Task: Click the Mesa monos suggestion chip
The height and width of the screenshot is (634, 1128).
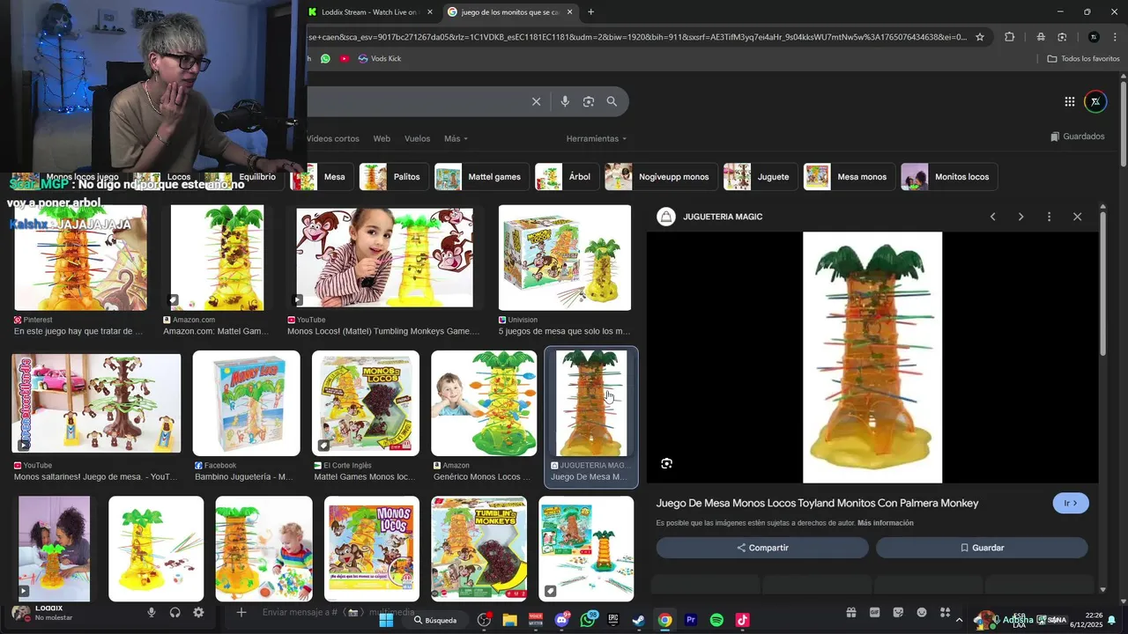Action: tap(850, 177)
